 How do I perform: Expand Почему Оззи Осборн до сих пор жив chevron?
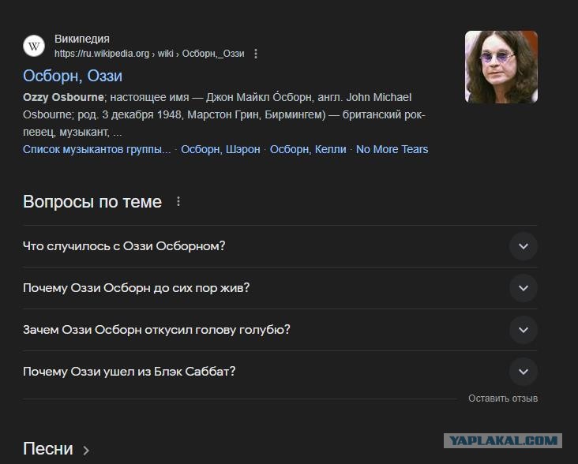523,288
